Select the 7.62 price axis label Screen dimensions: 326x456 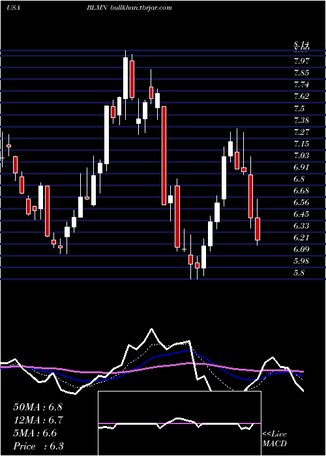301,96
